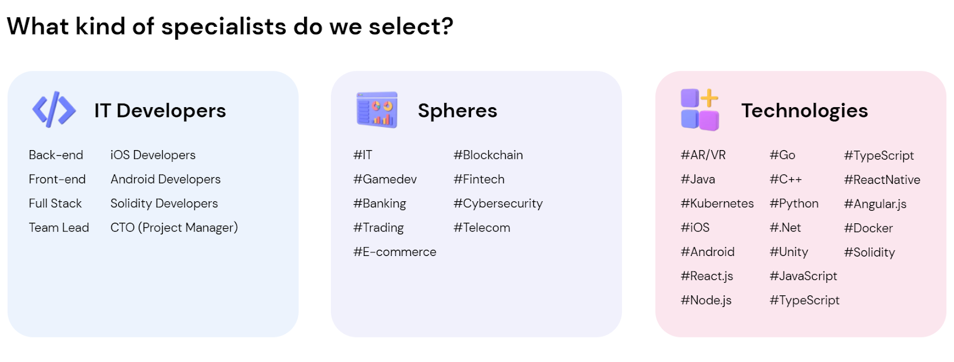Choose Solidity Developers in the list

coord(164,204)
